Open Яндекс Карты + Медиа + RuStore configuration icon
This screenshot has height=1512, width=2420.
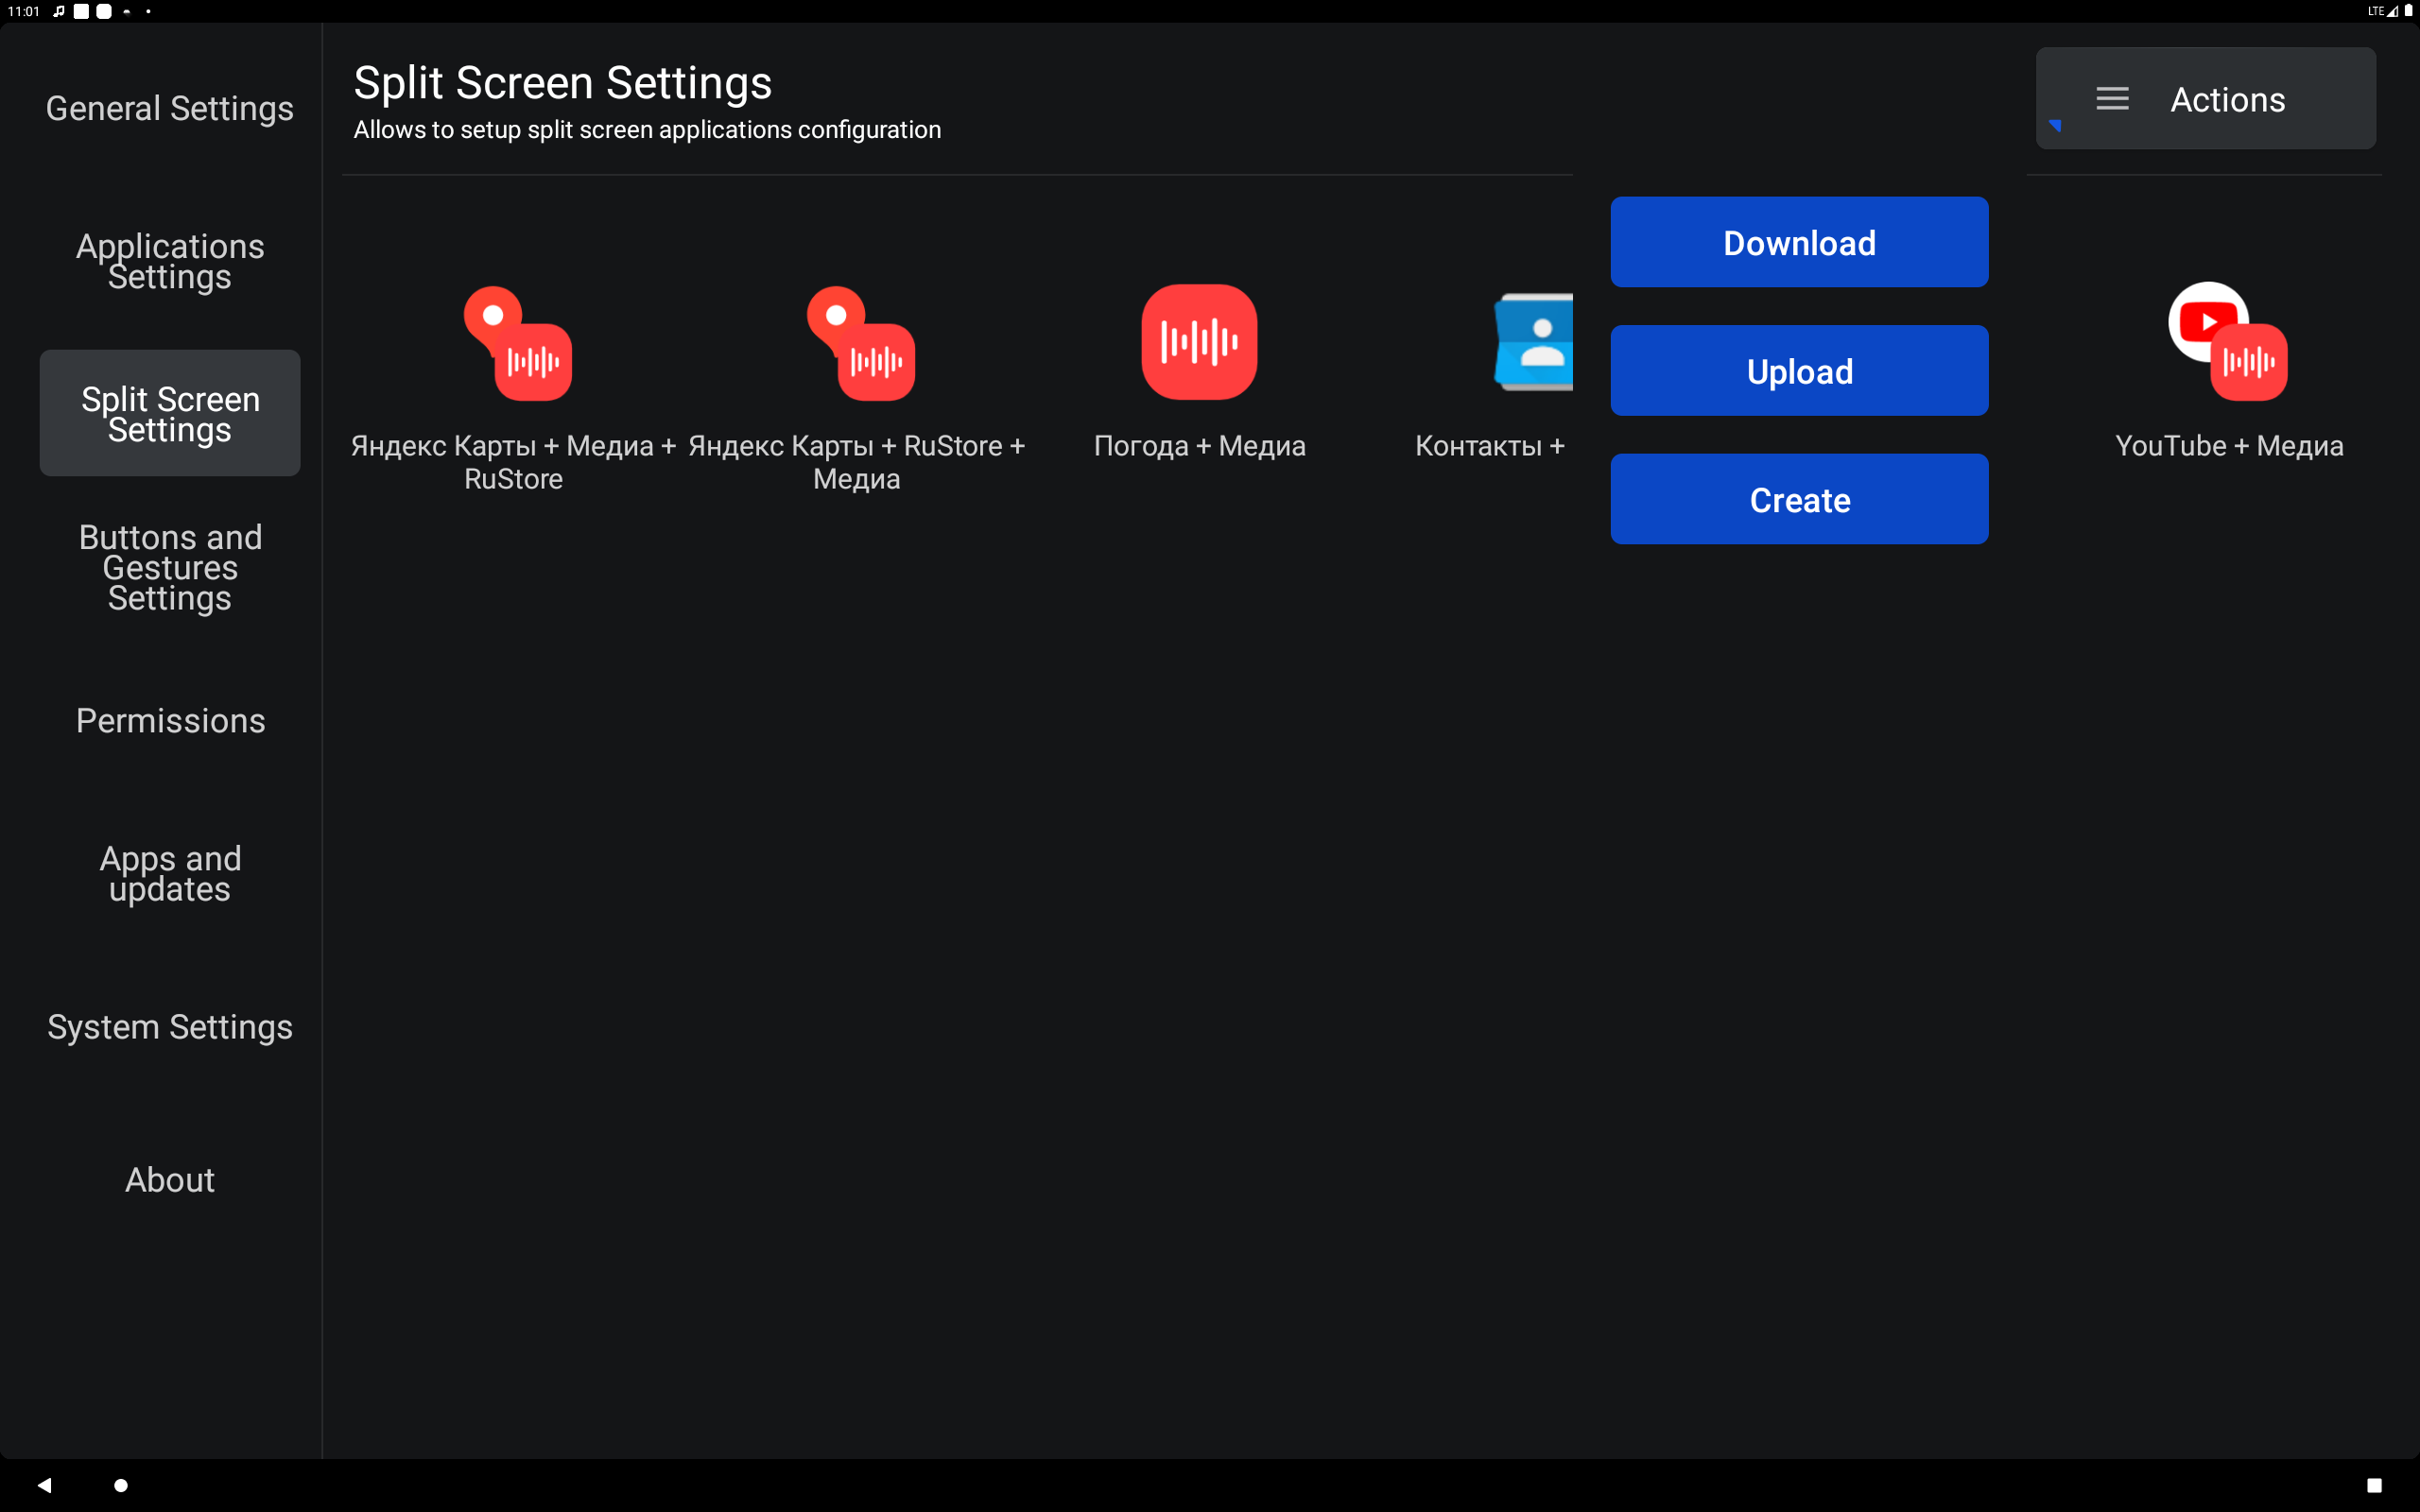click(x=517, y=343)
